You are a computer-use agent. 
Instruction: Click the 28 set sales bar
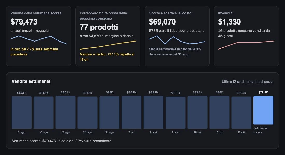click(198, 112)
